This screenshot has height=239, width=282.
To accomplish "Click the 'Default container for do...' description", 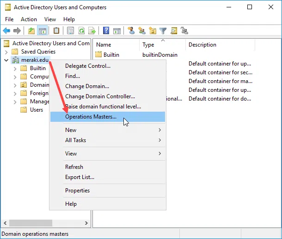I will (220, 99).
